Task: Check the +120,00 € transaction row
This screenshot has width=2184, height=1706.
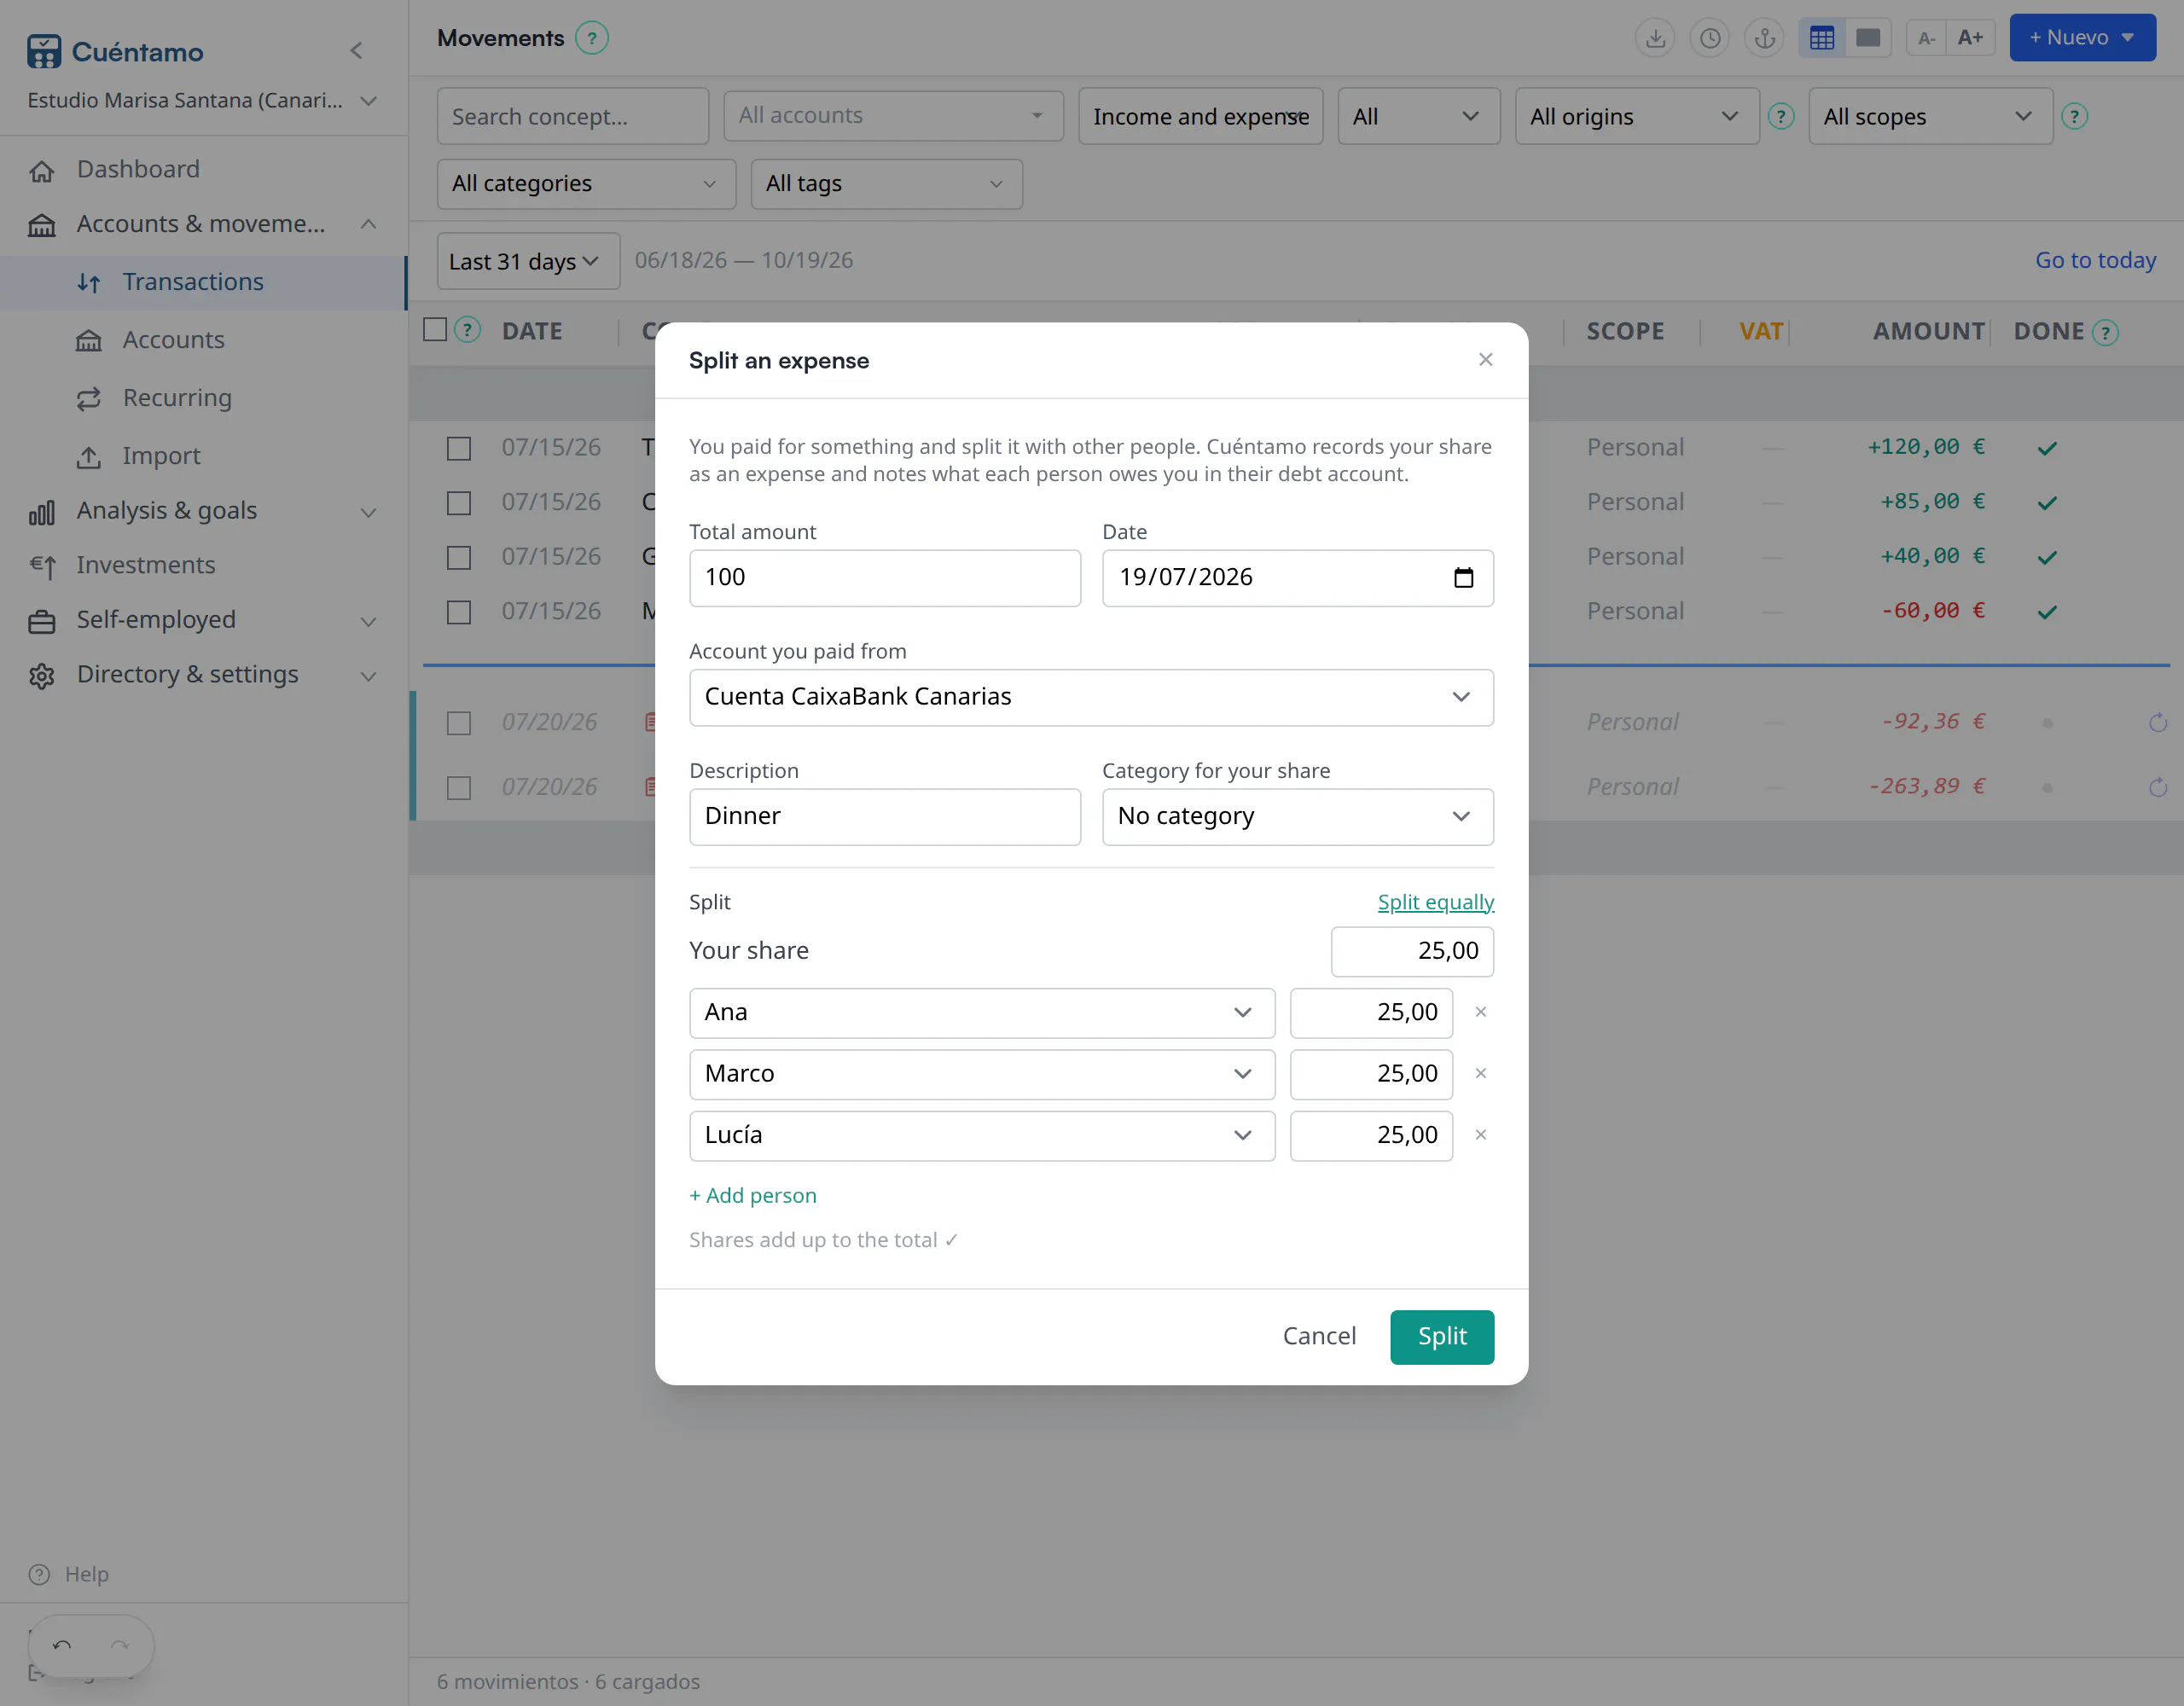Action: point(459,448)
